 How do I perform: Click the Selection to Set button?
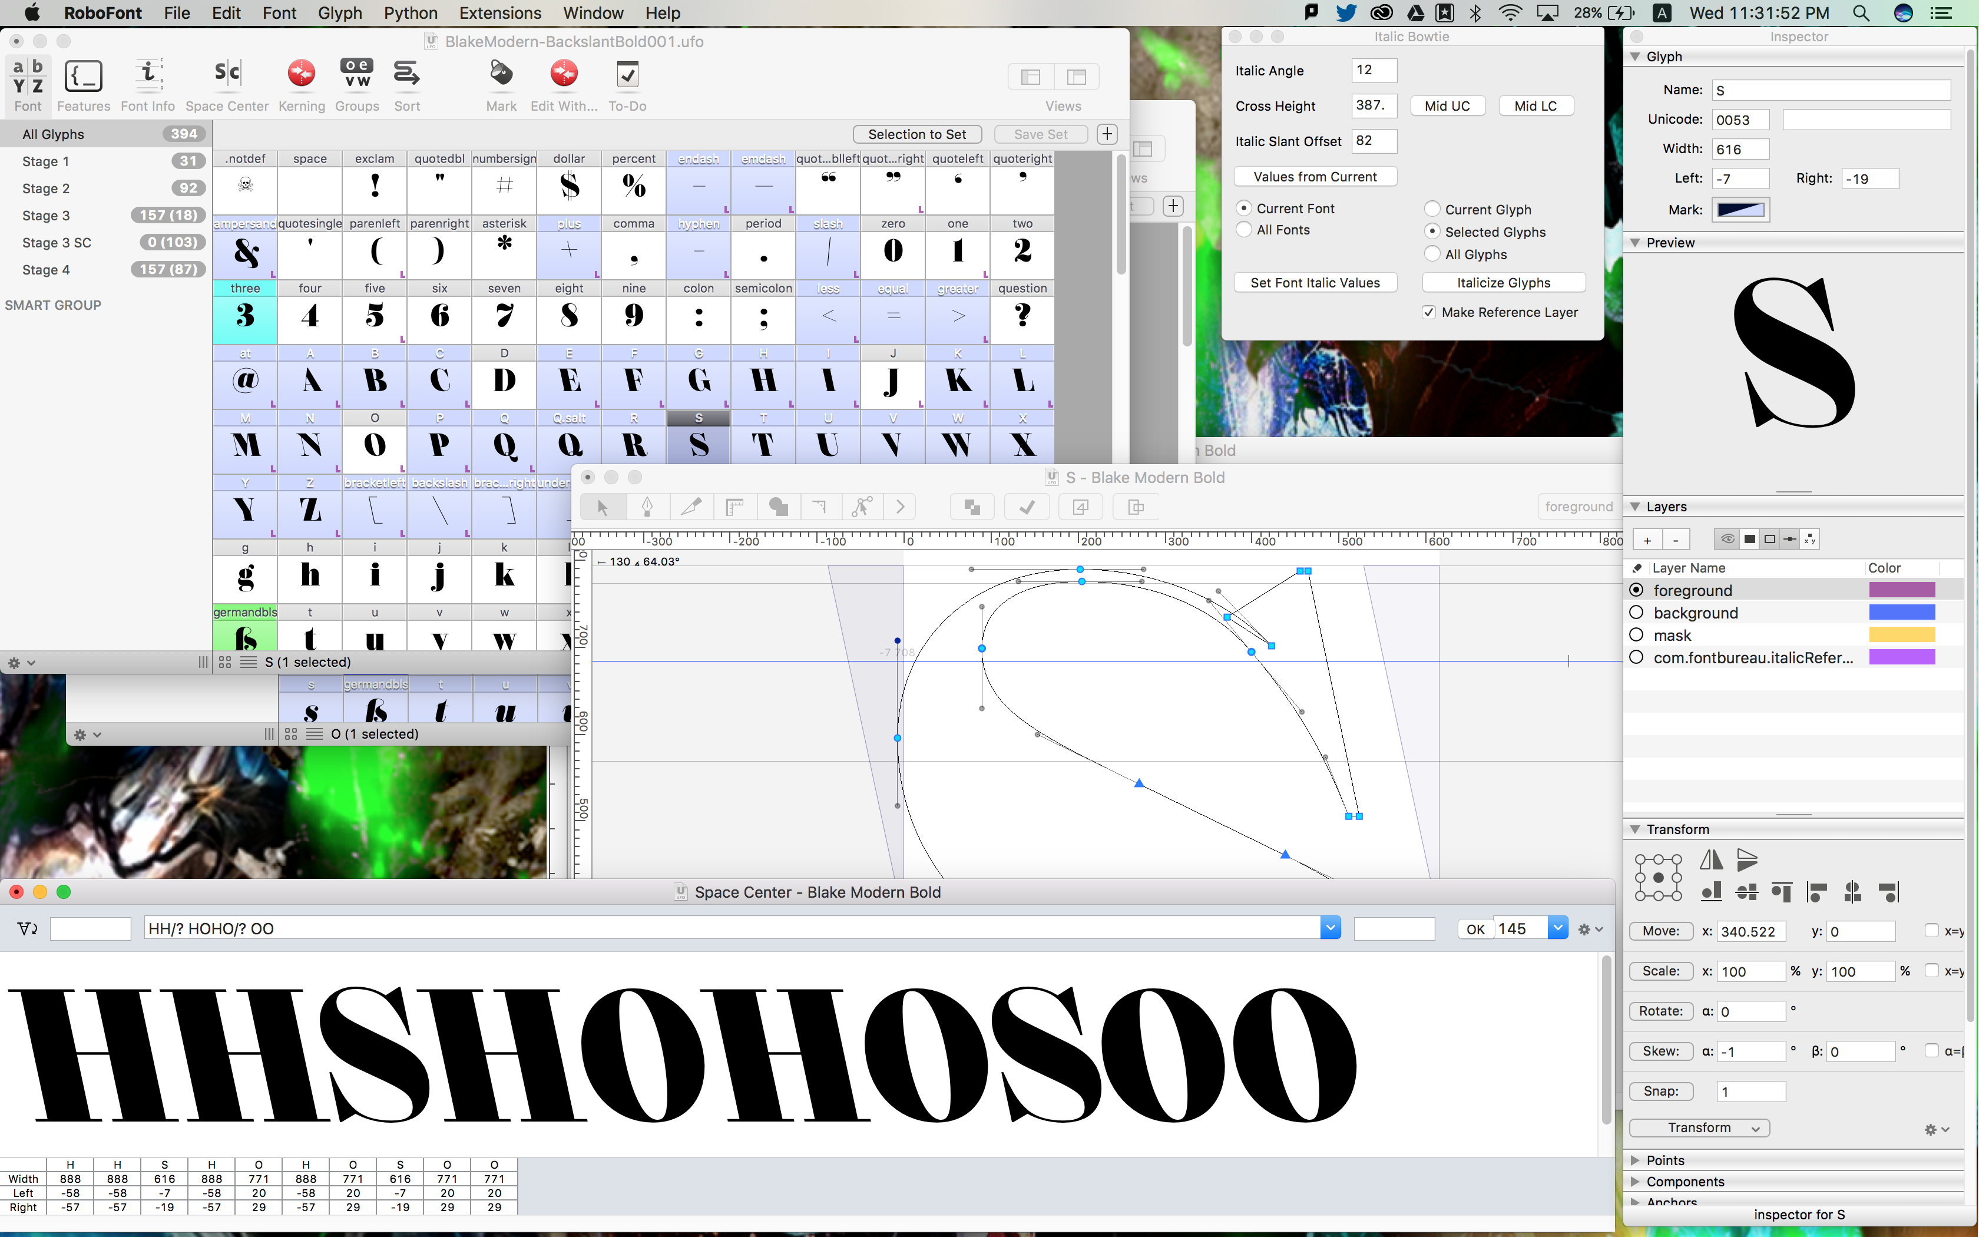click(x=916, y=134)
